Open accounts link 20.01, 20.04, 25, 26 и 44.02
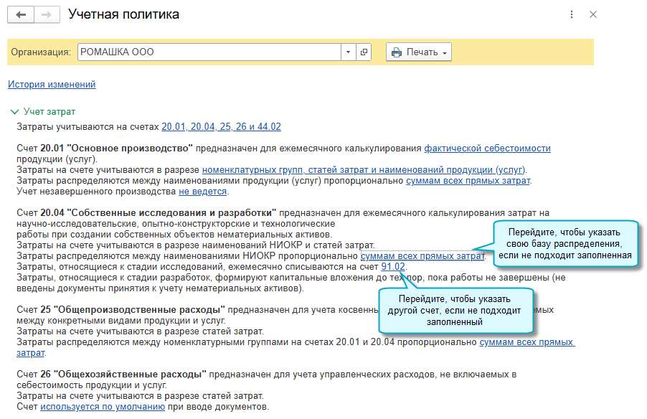This screenshot has width=647, height=419. point(221,127)
